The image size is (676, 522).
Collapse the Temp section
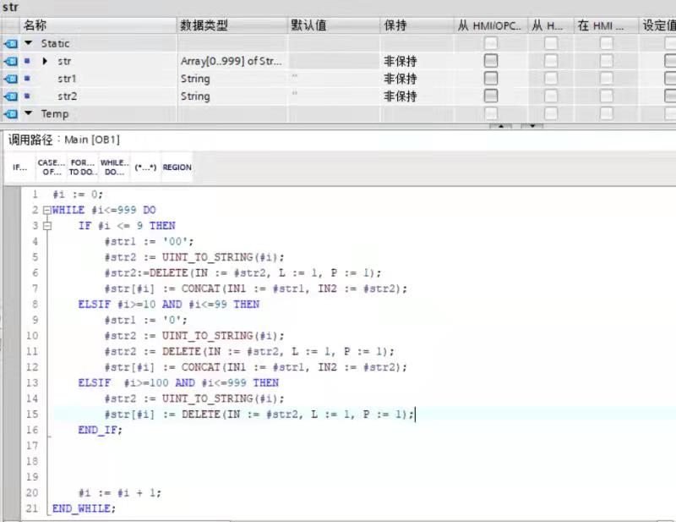[29, 114]
